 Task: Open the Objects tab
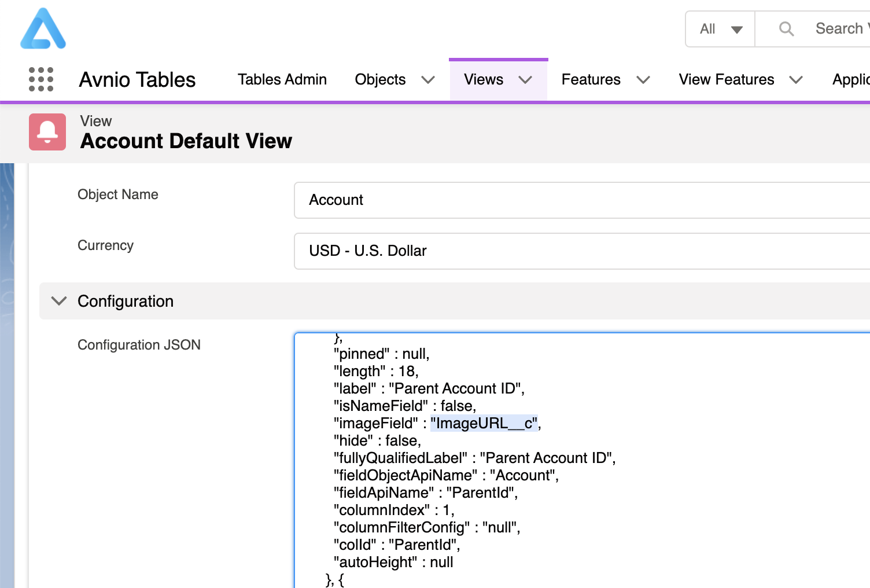tap(380, 79)
